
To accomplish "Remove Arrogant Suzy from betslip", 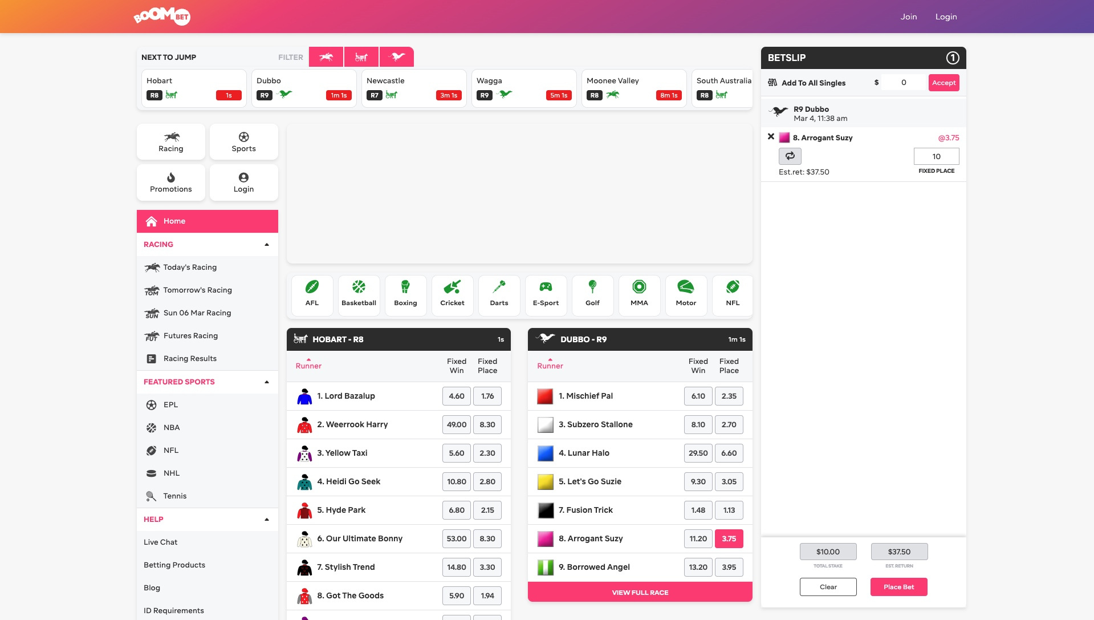I will tap(771, 137).
